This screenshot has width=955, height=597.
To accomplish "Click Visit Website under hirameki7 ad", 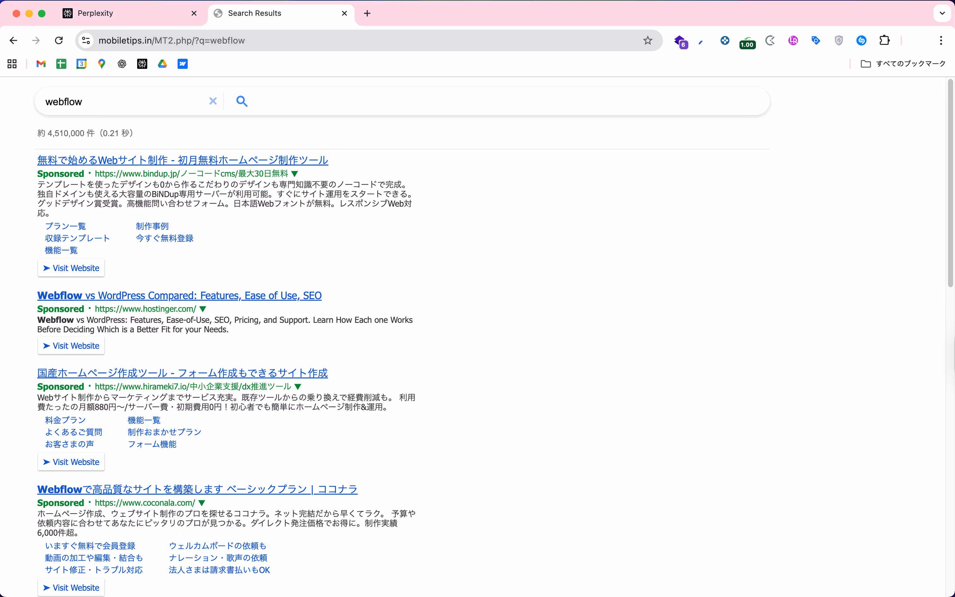I will point(71,462).
